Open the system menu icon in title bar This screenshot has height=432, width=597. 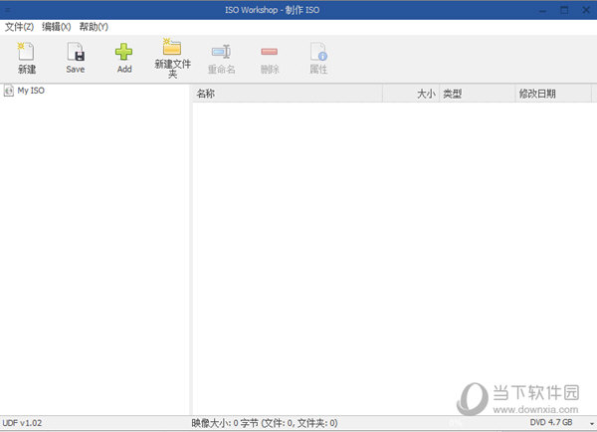(x=7, y=10)
